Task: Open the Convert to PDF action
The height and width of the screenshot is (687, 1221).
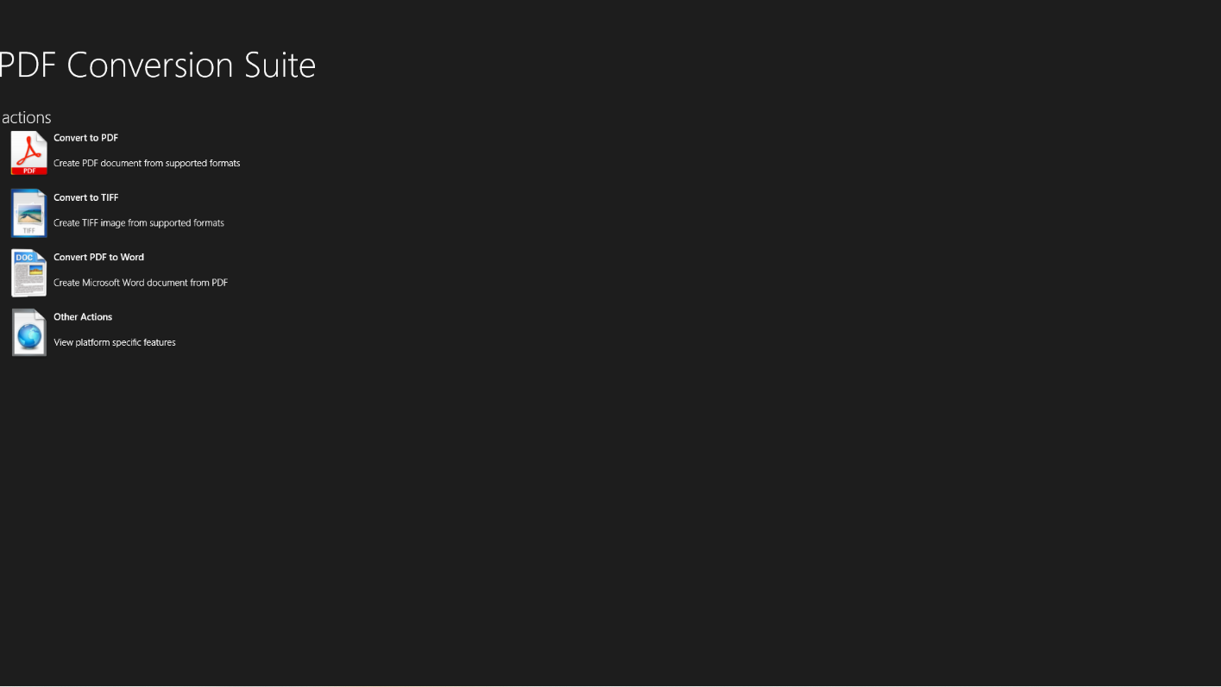Action: (x=85, y=138)
